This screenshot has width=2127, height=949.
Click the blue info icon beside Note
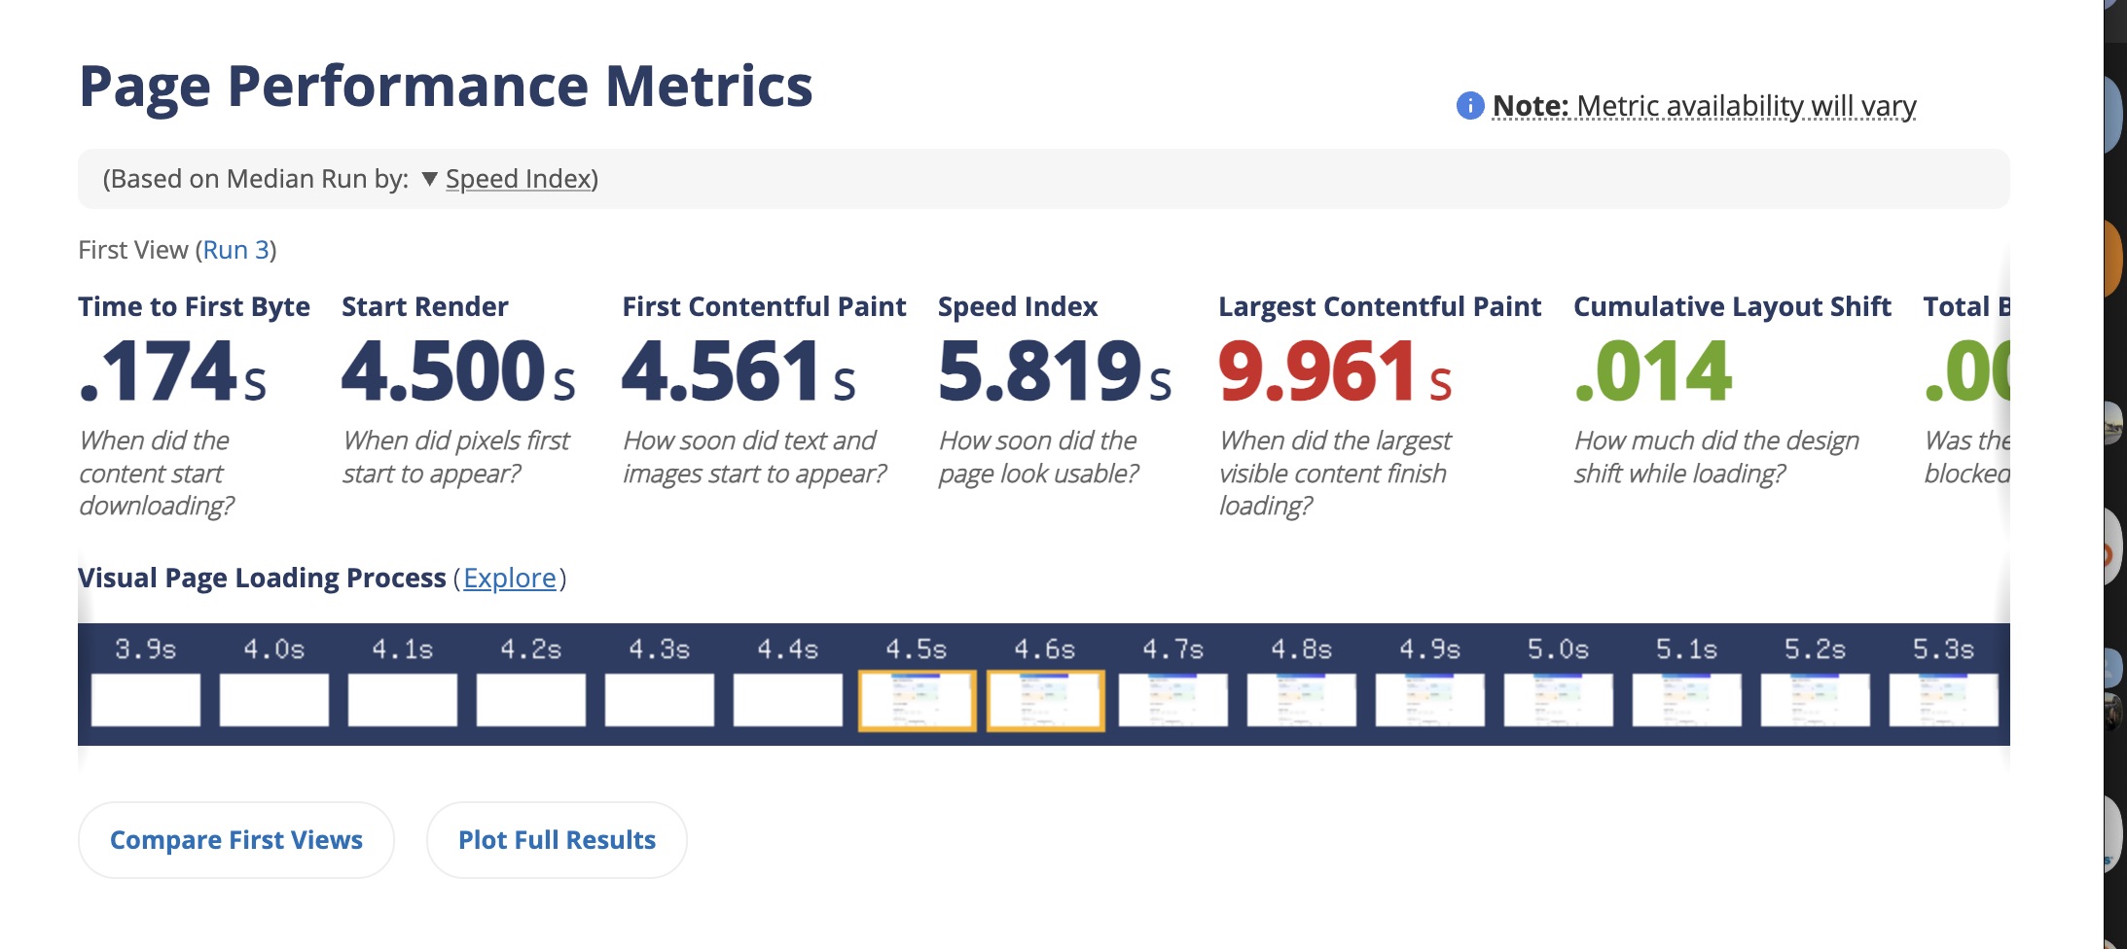[x=1469, y=105]
